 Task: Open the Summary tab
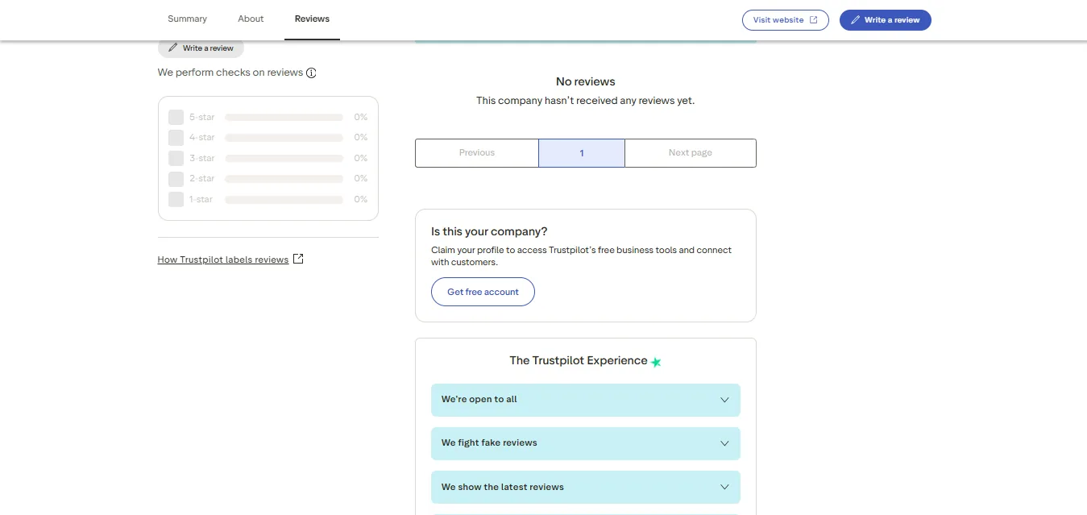[x=187, y=19]
